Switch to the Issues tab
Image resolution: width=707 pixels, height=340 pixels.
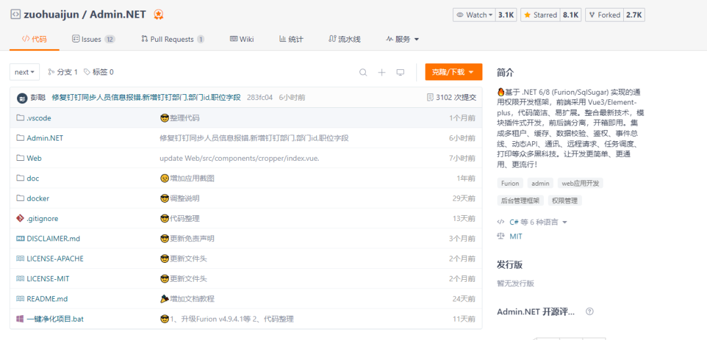click(94, 39)
